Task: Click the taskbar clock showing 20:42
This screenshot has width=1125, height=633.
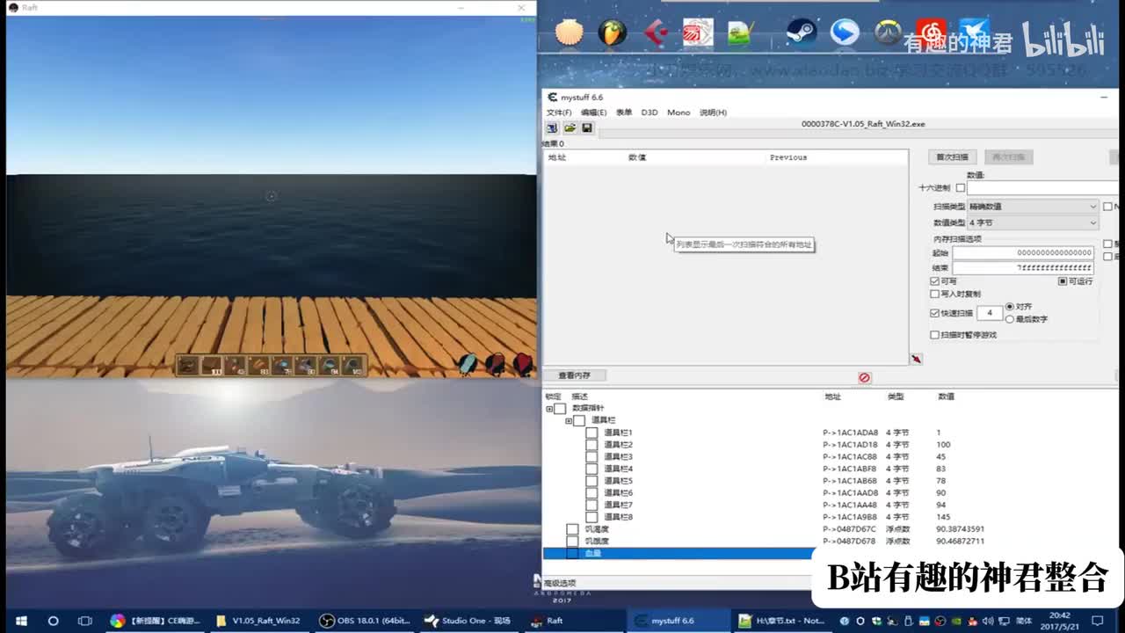Action: [1059, 621]
